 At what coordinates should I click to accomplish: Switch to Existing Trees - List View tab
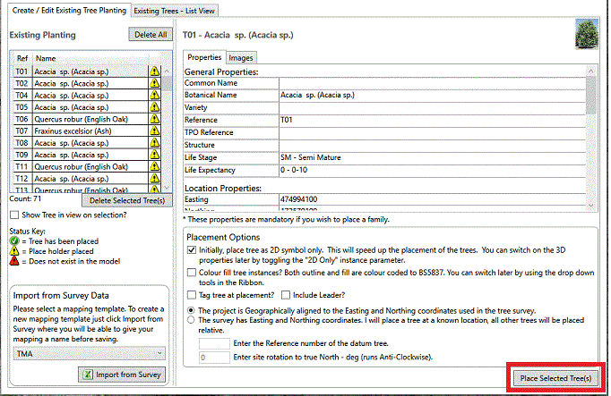point(175,10)
